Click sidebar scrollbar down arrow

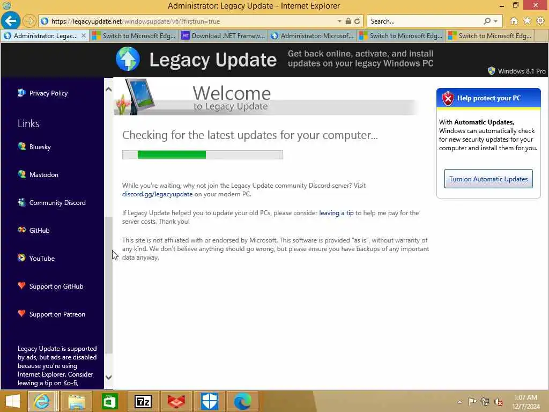[x=108, y=377]
